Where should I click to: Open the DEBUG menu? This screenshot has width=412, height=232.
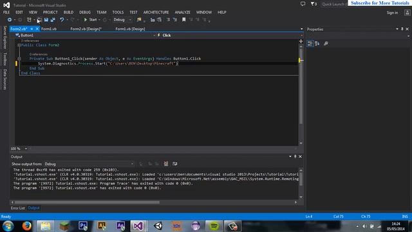point(85,12)
